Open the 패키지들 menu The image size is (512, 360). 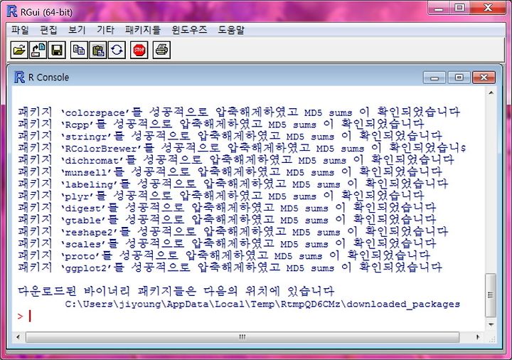pos(143,30)
